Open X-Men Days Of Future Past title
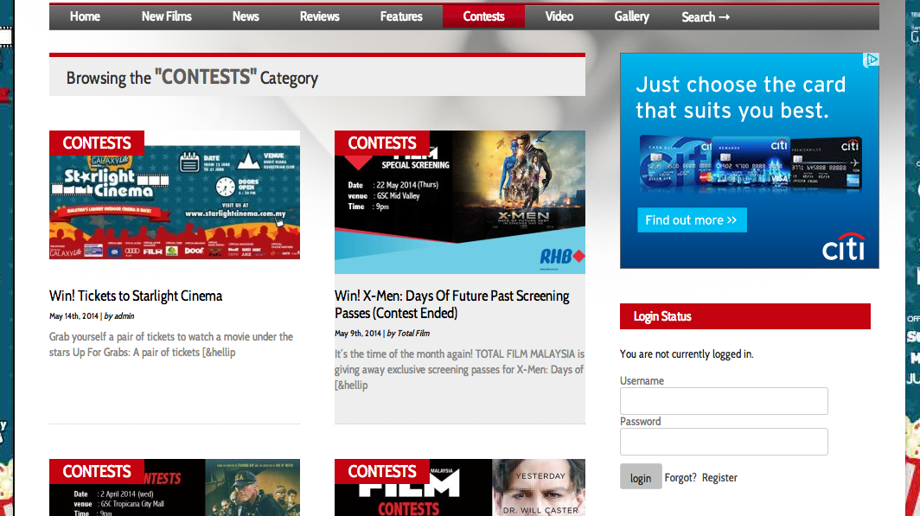Viewport: 920px width, 516px height. [451, 304]
